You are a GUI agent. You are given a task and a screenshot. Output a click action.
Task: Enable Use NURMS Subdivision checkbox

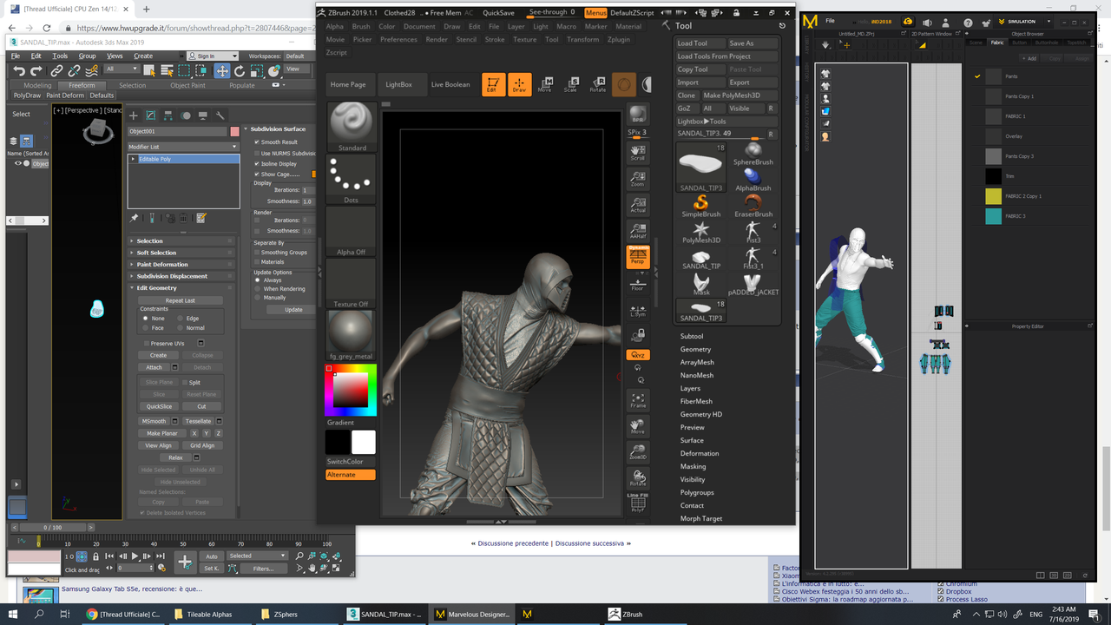point(256,153)
